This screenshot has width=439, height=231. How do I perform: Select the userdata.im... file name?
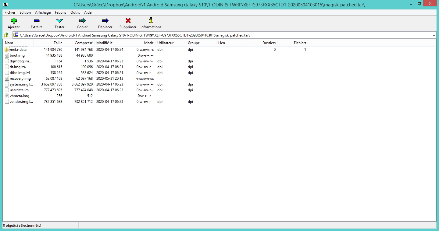(x=21, y=90)
